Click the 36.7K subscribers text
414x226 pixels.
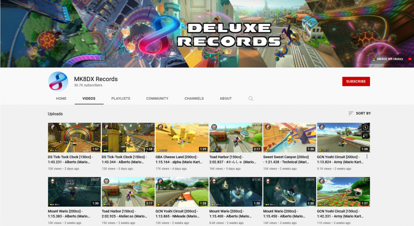88,85
